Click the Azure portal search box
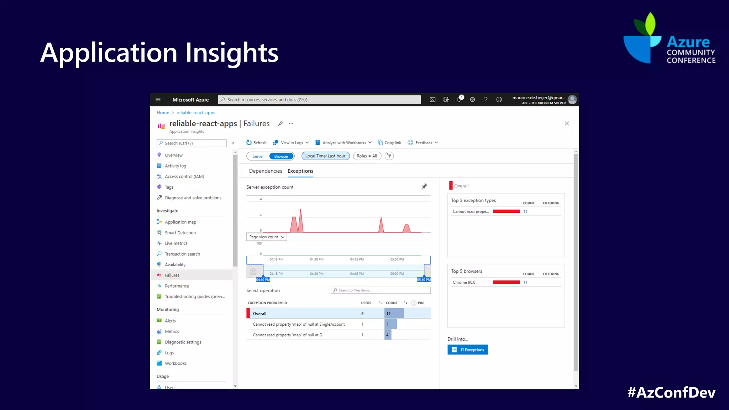 pyautogui.click(x=319, y=100)
